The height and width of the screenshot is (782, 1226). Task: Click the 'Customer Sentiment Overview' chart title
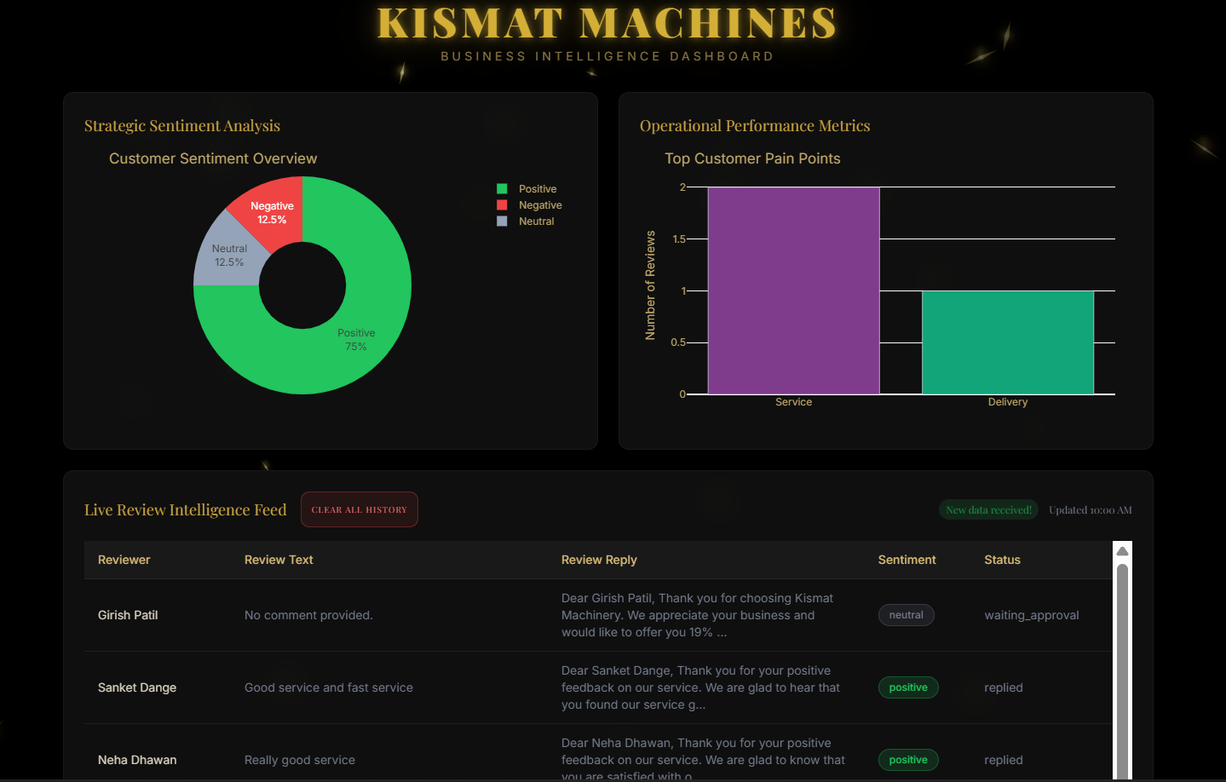point(213,158)
